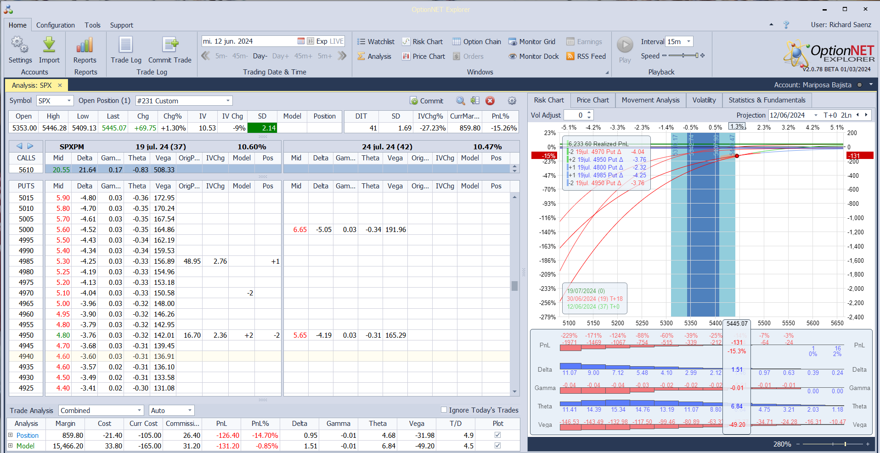Go to previous expiration with left arrow
Screen dimensions: 880x453
point(19,146)
